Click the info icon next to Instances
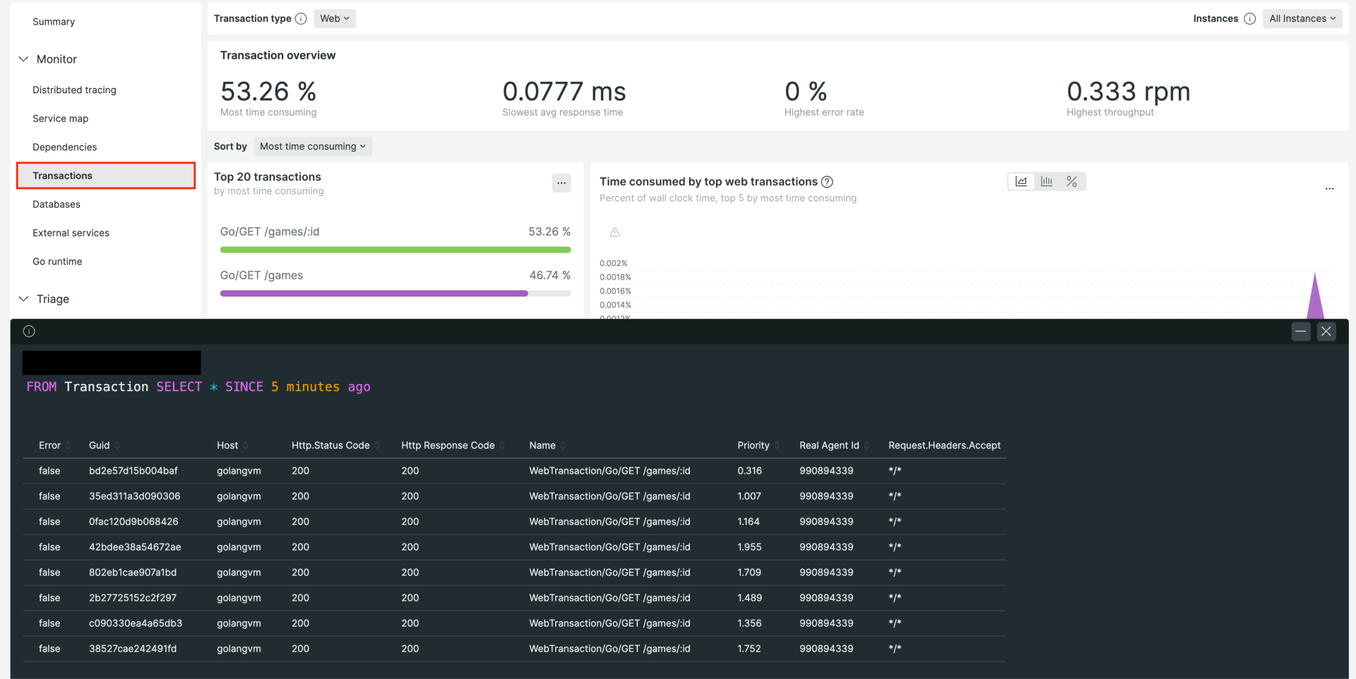The image size is (1356, 679). point(1249,18)
